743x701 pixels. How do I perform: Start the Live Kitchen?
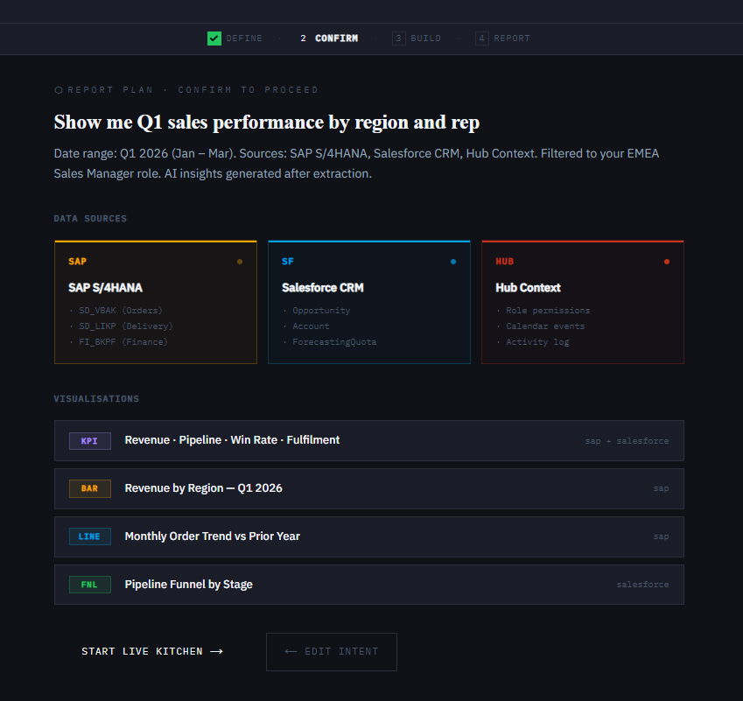152,652
